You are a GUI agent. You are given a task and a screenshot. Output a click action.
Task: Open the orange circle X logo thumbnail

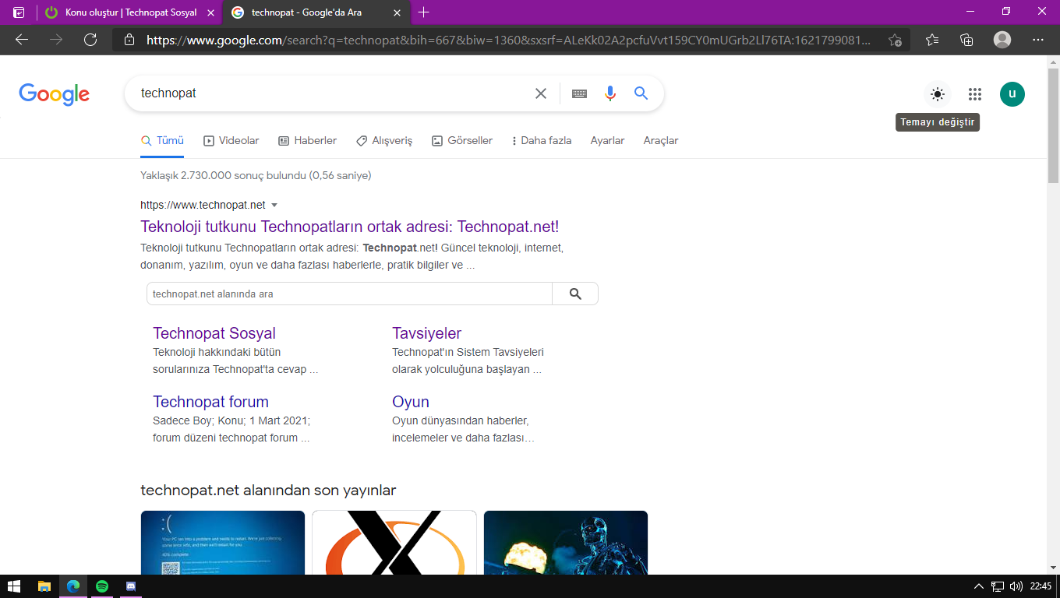[x=394, y=543]
